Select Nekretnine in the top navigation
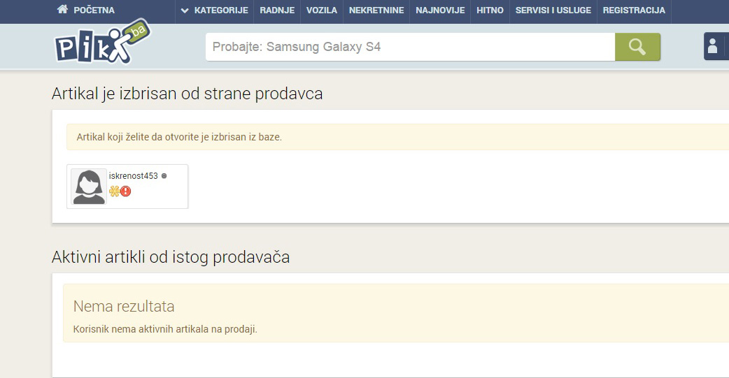 coord(376,10)
